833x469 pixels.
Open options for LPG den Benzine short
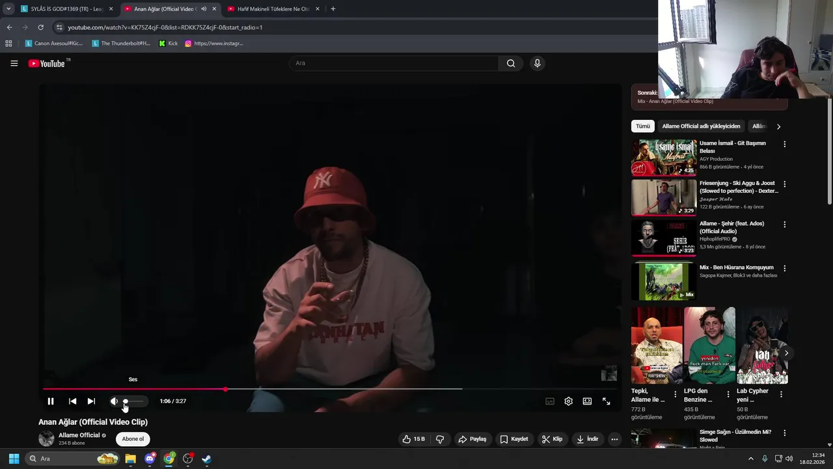pos(728,395)
